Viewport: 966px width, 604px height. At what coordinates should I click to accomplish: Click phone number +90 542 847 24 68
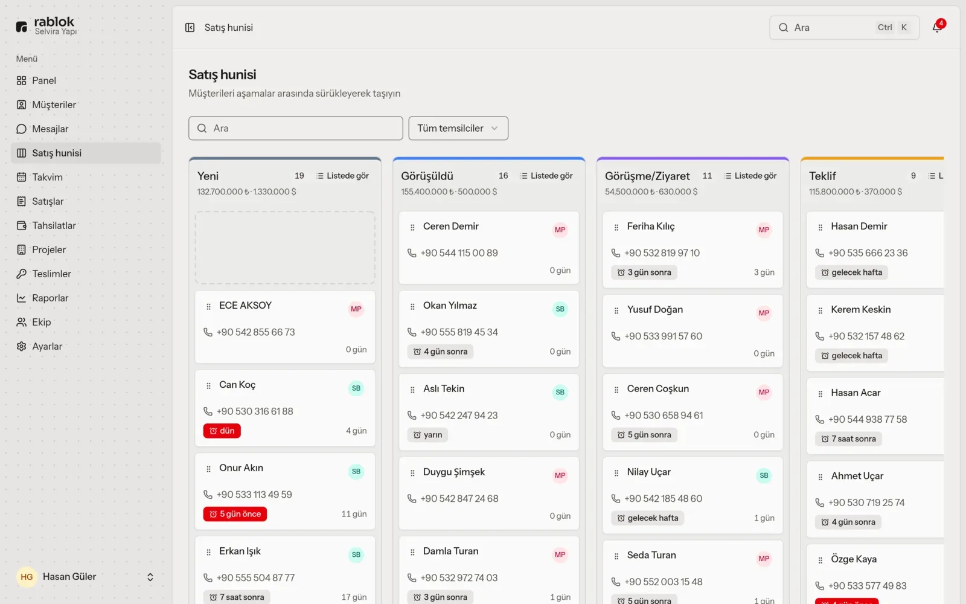click(x=459, y=499)
